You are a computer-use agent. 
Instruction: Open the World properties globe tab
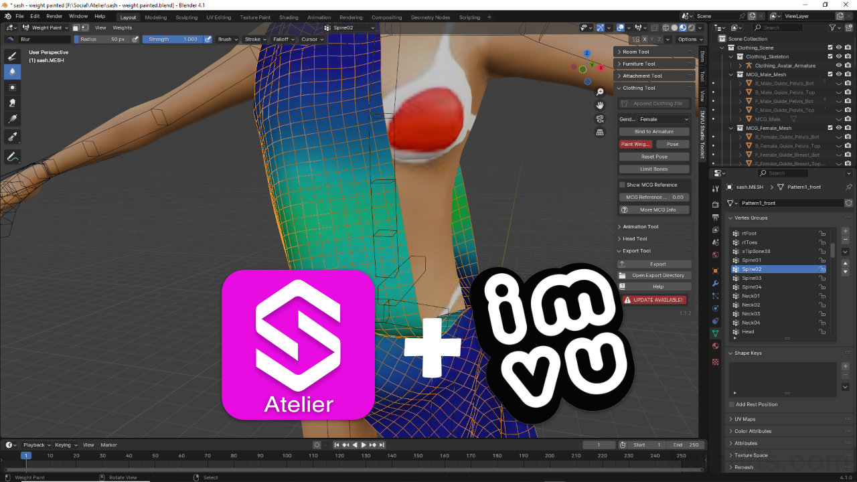point(715,254)
